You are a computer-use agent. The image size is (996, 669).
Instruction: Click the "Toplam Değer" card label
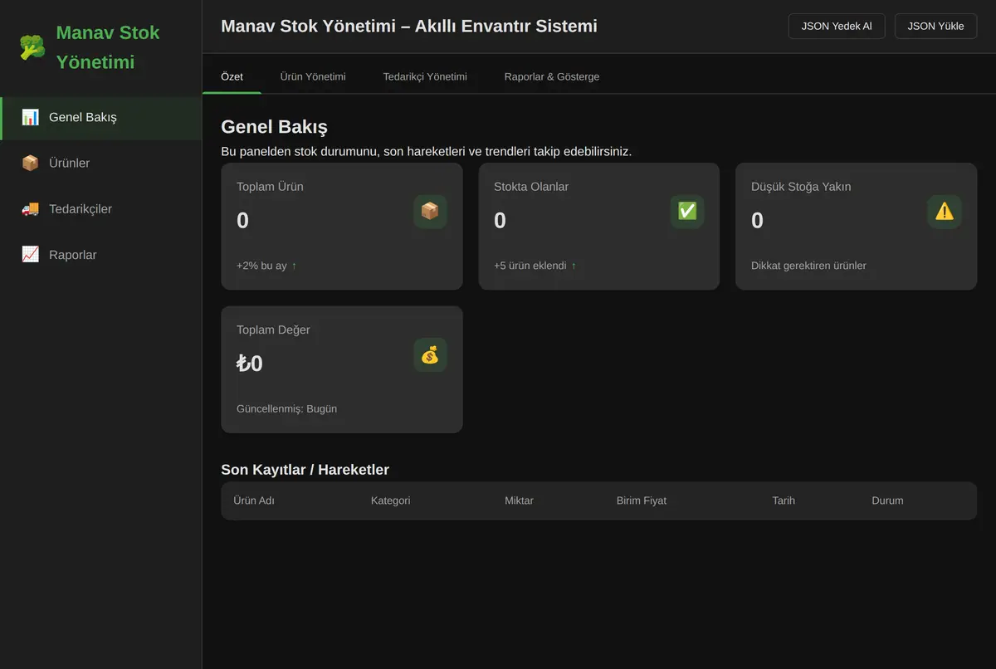273,330
